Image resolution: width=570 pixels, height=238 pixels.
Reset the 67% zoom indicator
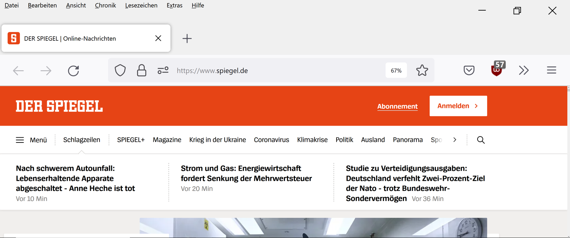pos(396,71)
